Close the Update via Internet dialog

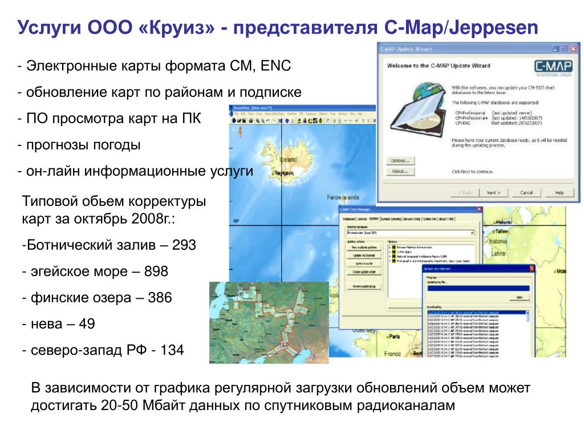pyautogui.click(x=532, y=268)
